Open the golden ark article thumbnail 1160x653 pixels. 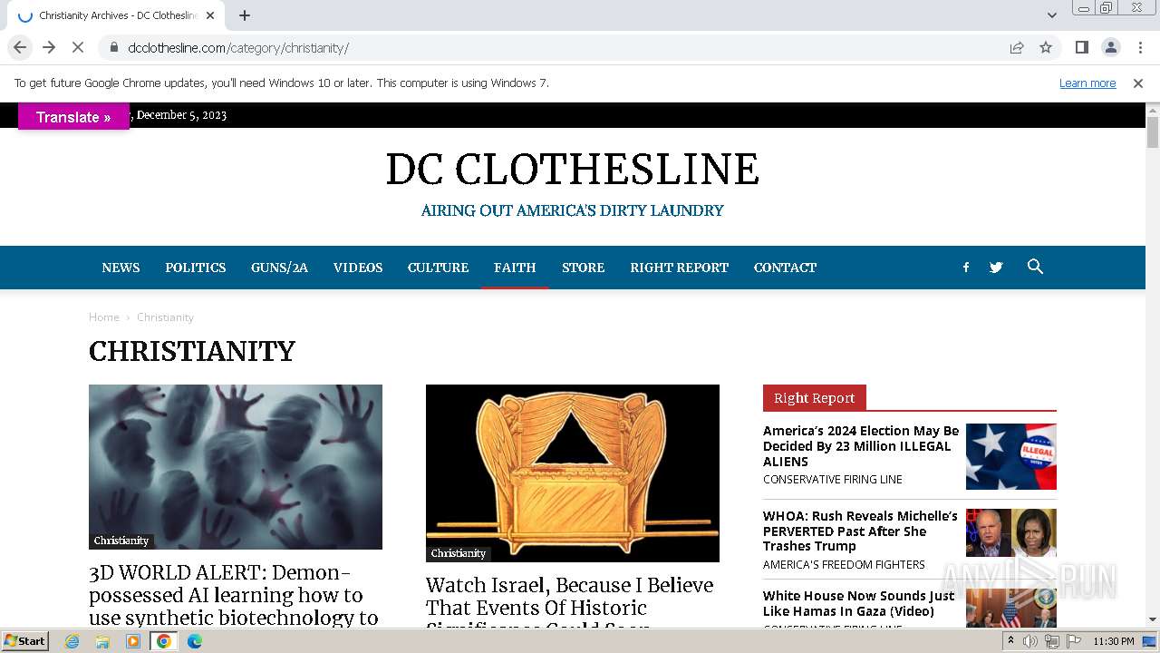pyautogui.click(x=573, y=473)
